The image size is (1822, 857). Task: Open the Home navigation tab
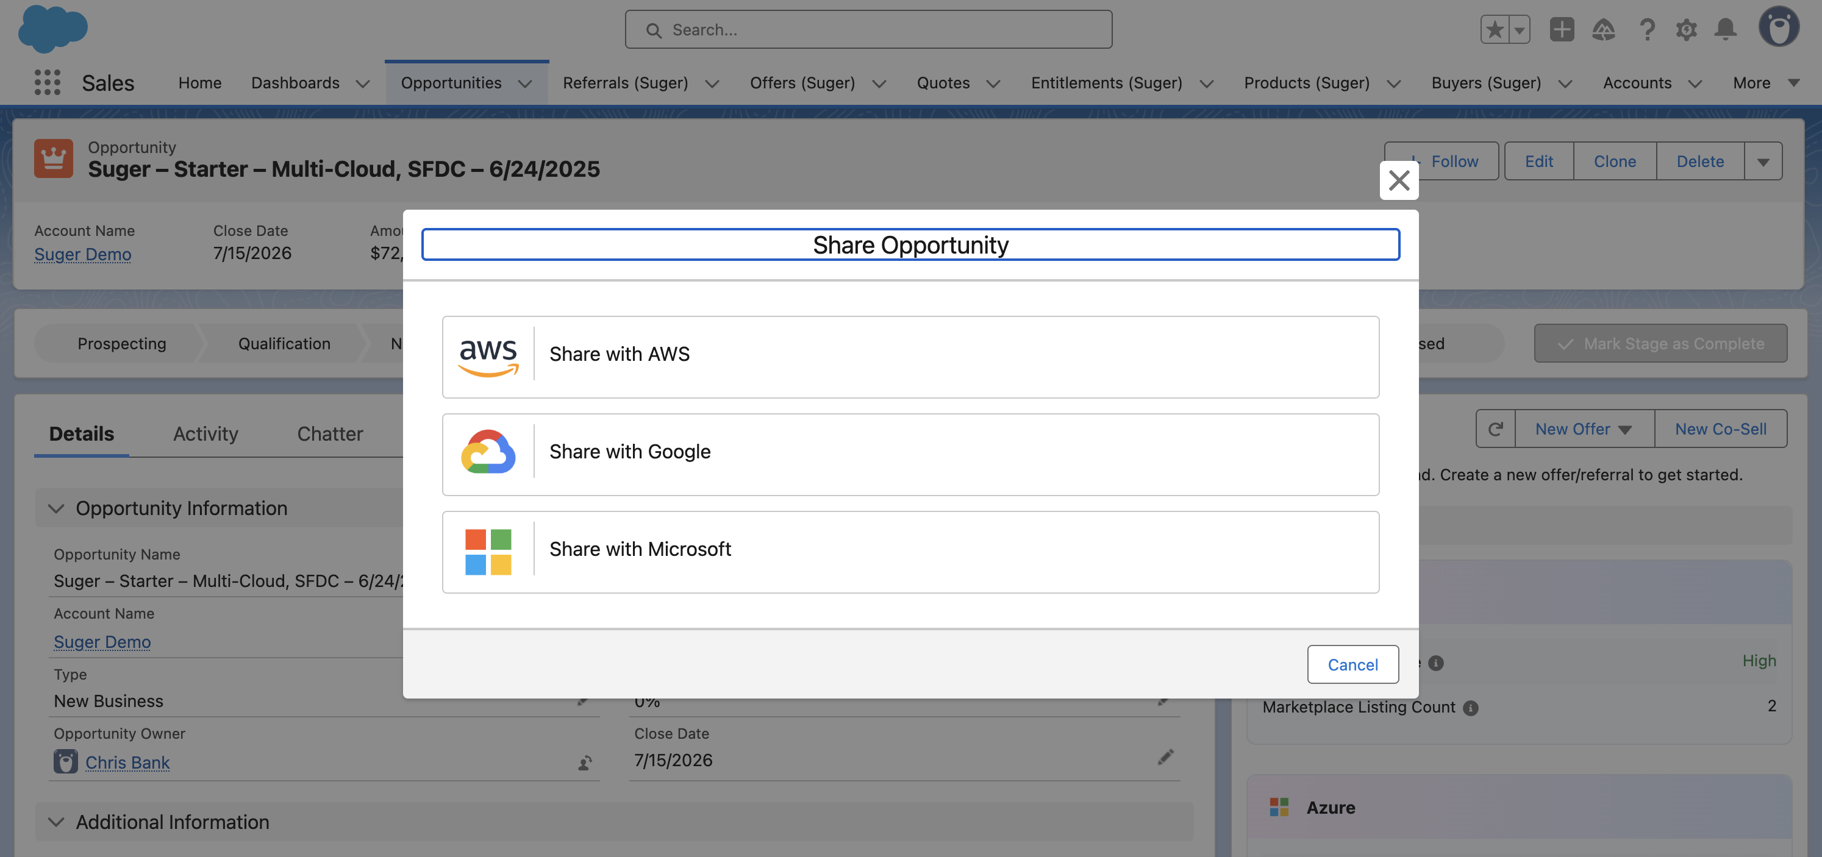[x=199, y=83]
